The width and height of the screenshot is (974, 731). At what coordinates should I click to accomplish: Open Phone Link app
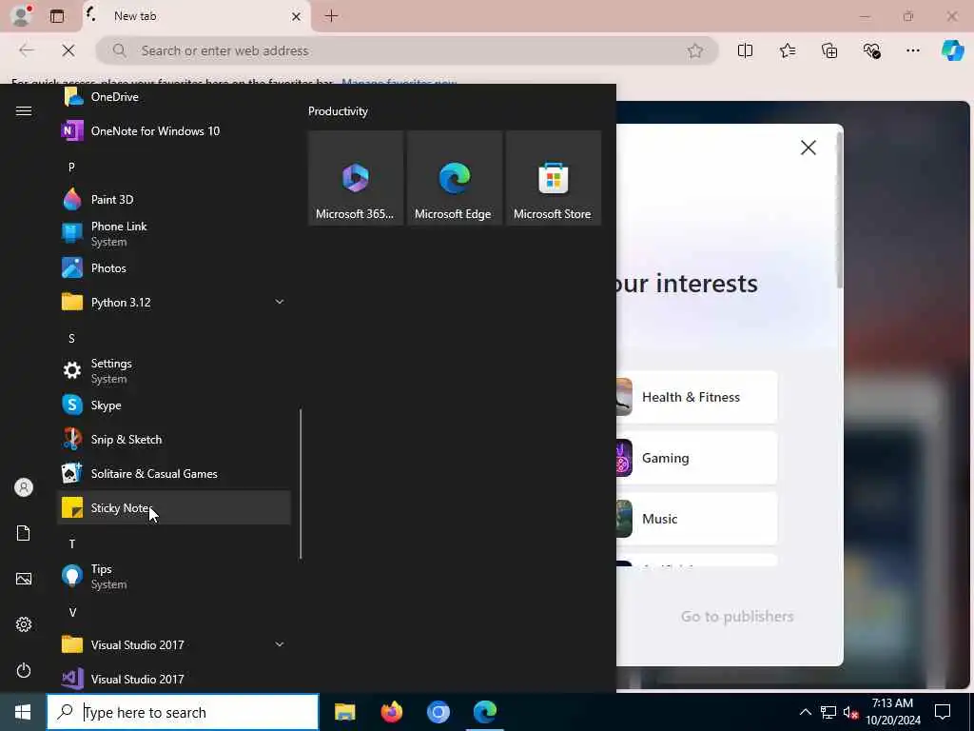pos(174,234)
